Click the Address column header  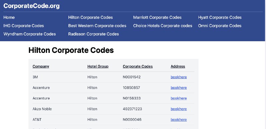178,66
